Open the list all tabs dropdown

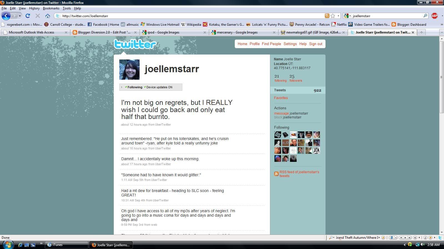click(442, 32)
